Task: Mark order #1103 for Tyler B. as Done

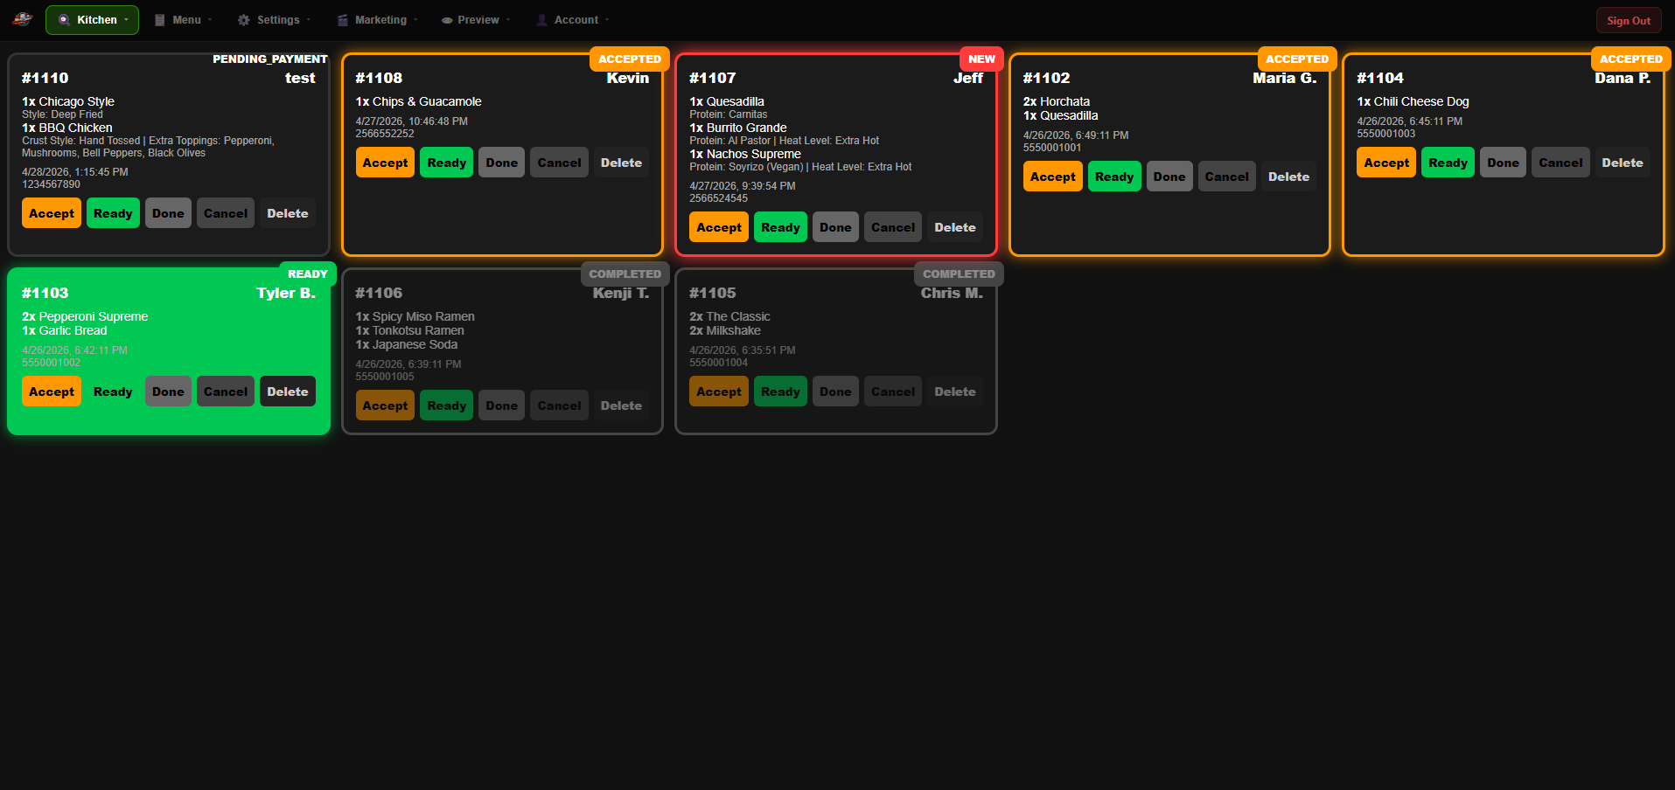Action: [x=168, y=392]
